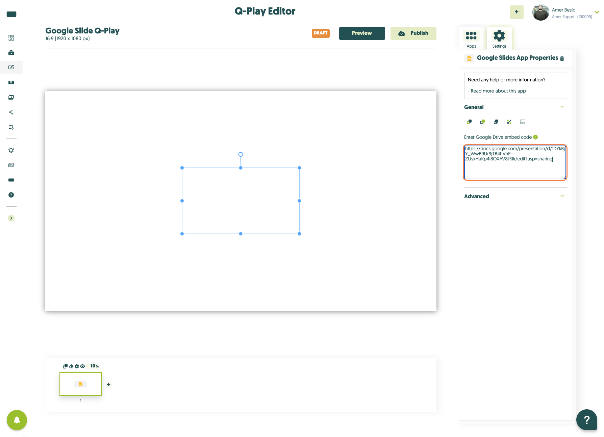
Task: Click the Enter Google Drive embed code label
Action: (498, 137)
